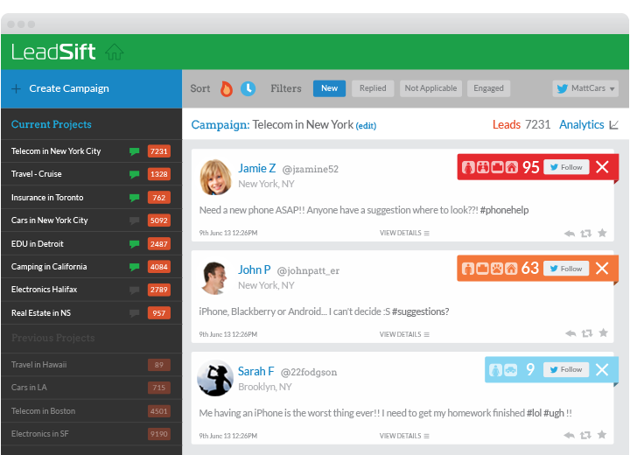This screenshot has width=630, height=455.
Task: Click chat bubble for Telecom in New York City
Action: point(134,151)
